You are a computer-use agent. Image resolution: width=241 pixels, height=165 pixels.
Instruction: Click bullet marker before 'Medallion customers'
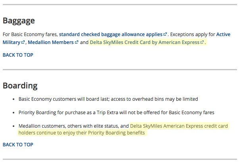[13, 126]
